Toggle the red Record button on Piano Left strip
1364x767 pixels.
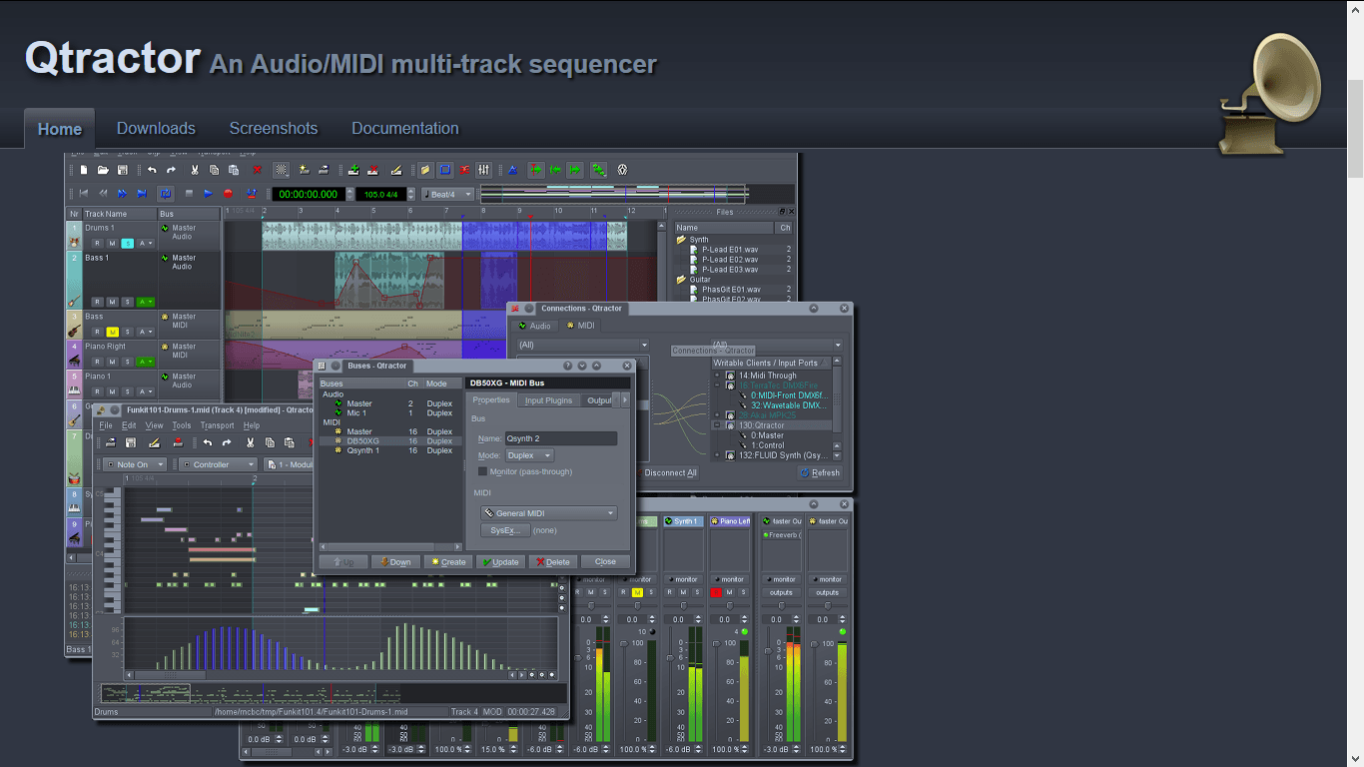point(716,592)
